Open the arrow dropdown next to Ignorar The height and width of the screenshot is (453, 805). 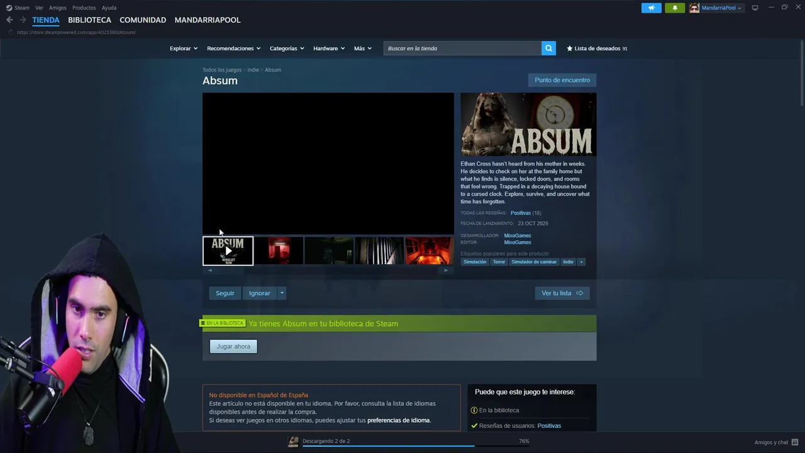coord(282,293)
